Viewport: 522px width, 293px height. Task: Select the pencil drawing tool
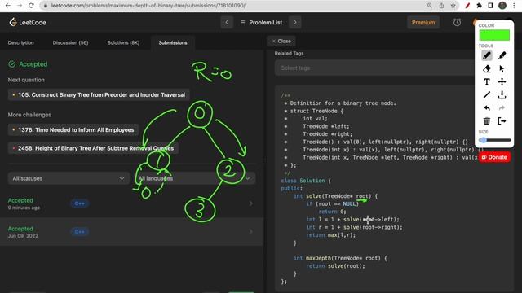[x=487, y=55]
